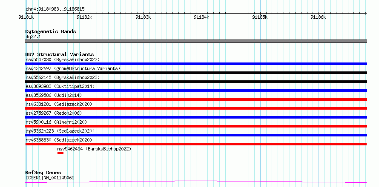This screenshot has height=187, width=379.
Task: Select the blue bar under esv3893983
Action: coord(196,91)
